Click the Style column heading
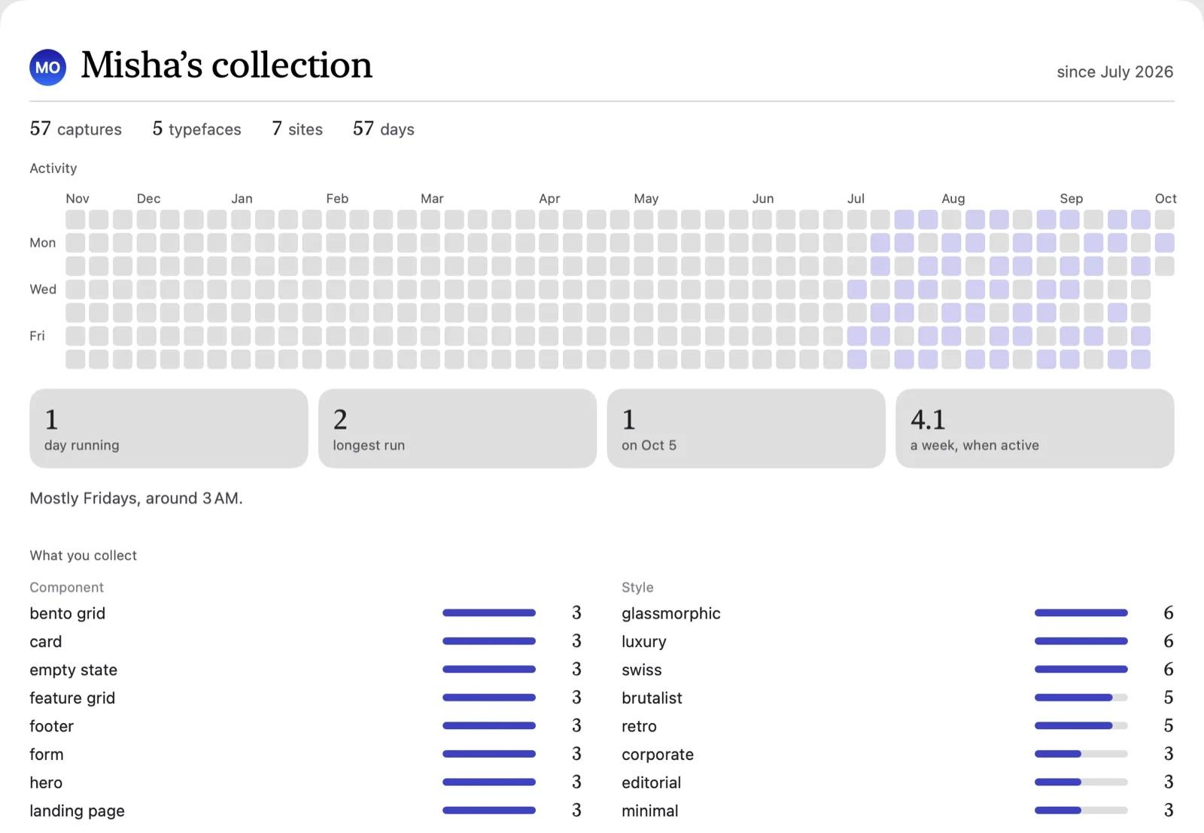 click(637, 587)
